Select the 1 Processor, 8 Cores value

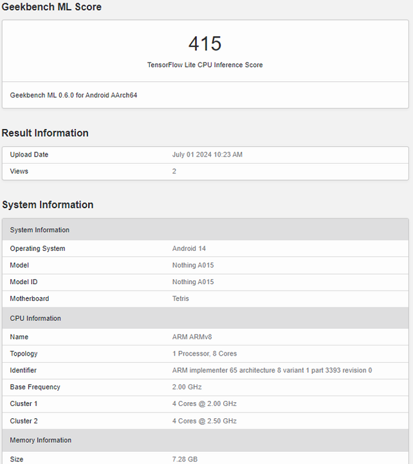point(205,354)
